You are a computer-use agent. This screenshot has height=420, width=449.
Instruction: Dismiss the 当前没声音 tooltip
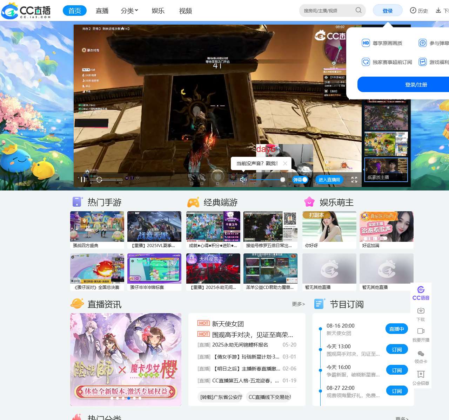[x=285, y=163]
